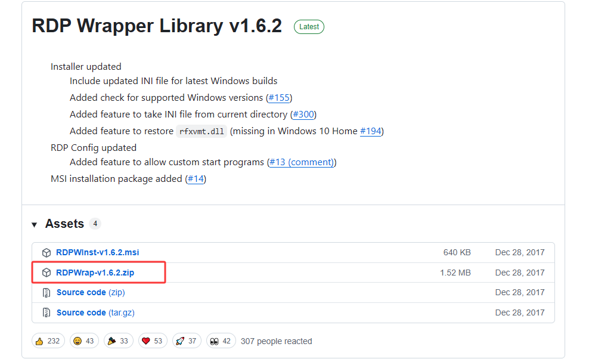The image size is (592, 359).
Task: Click the RDP Config updated text
Action: pos(94,148)
